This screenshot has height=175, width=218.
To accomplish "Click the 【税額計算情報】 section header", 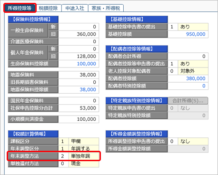I will click(33, 134).
